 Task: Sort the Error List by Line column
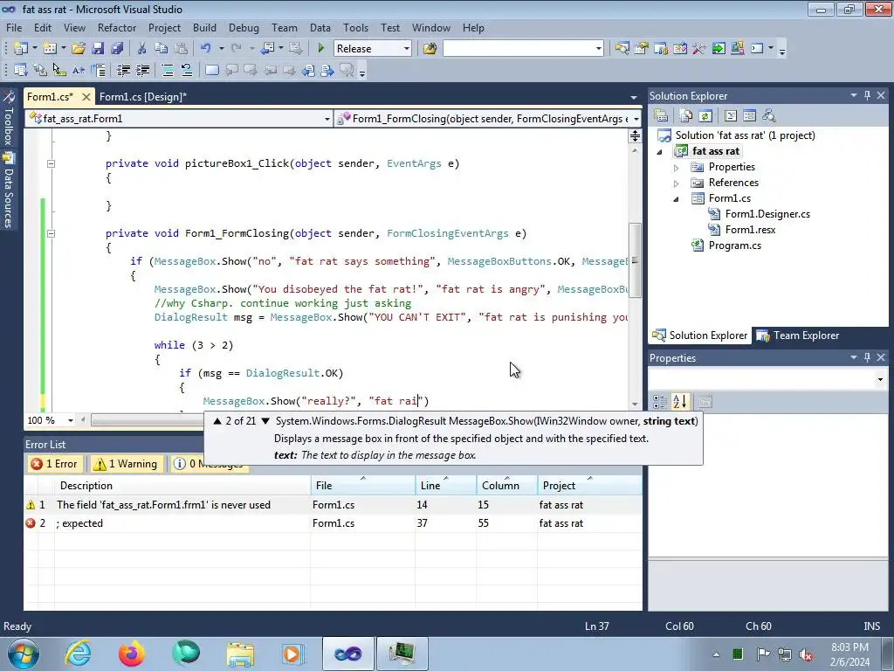446,486
